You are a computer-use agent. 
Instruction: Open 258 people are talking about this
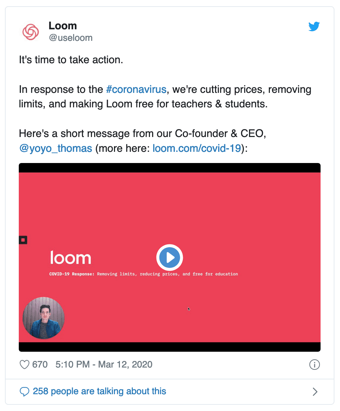(99, 391)
